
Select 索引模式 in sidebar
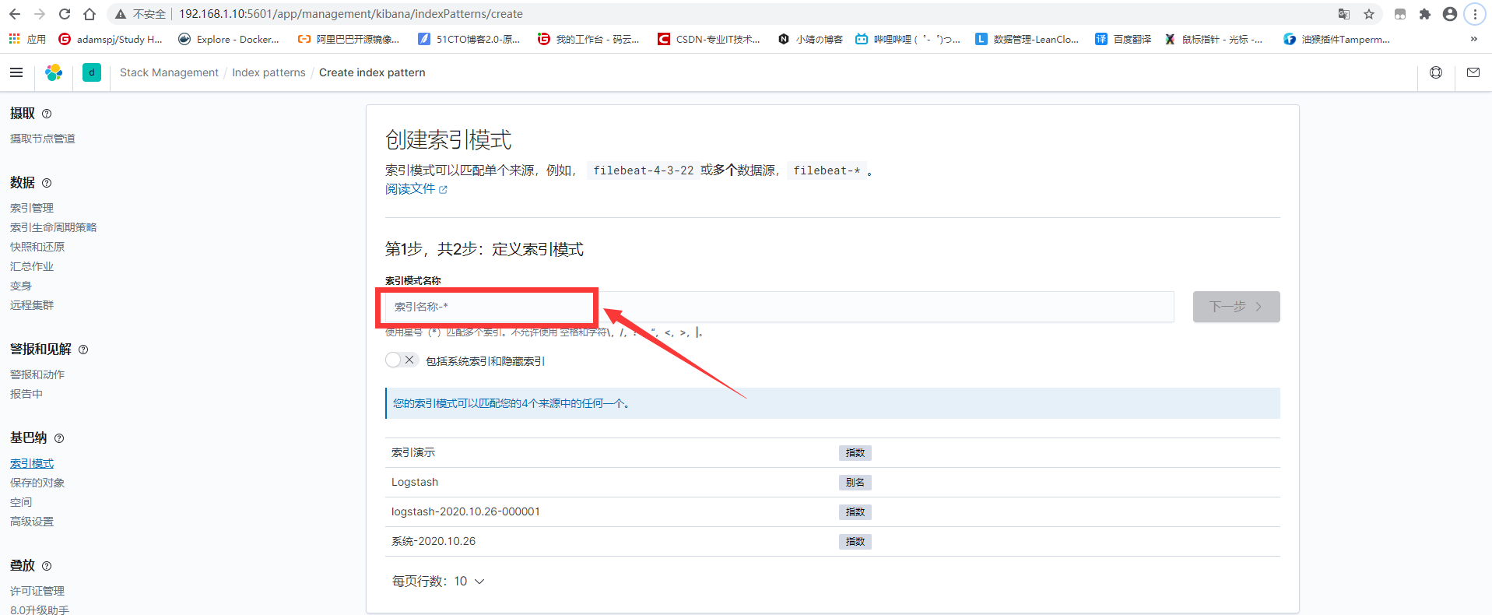[x=32, y=463]
